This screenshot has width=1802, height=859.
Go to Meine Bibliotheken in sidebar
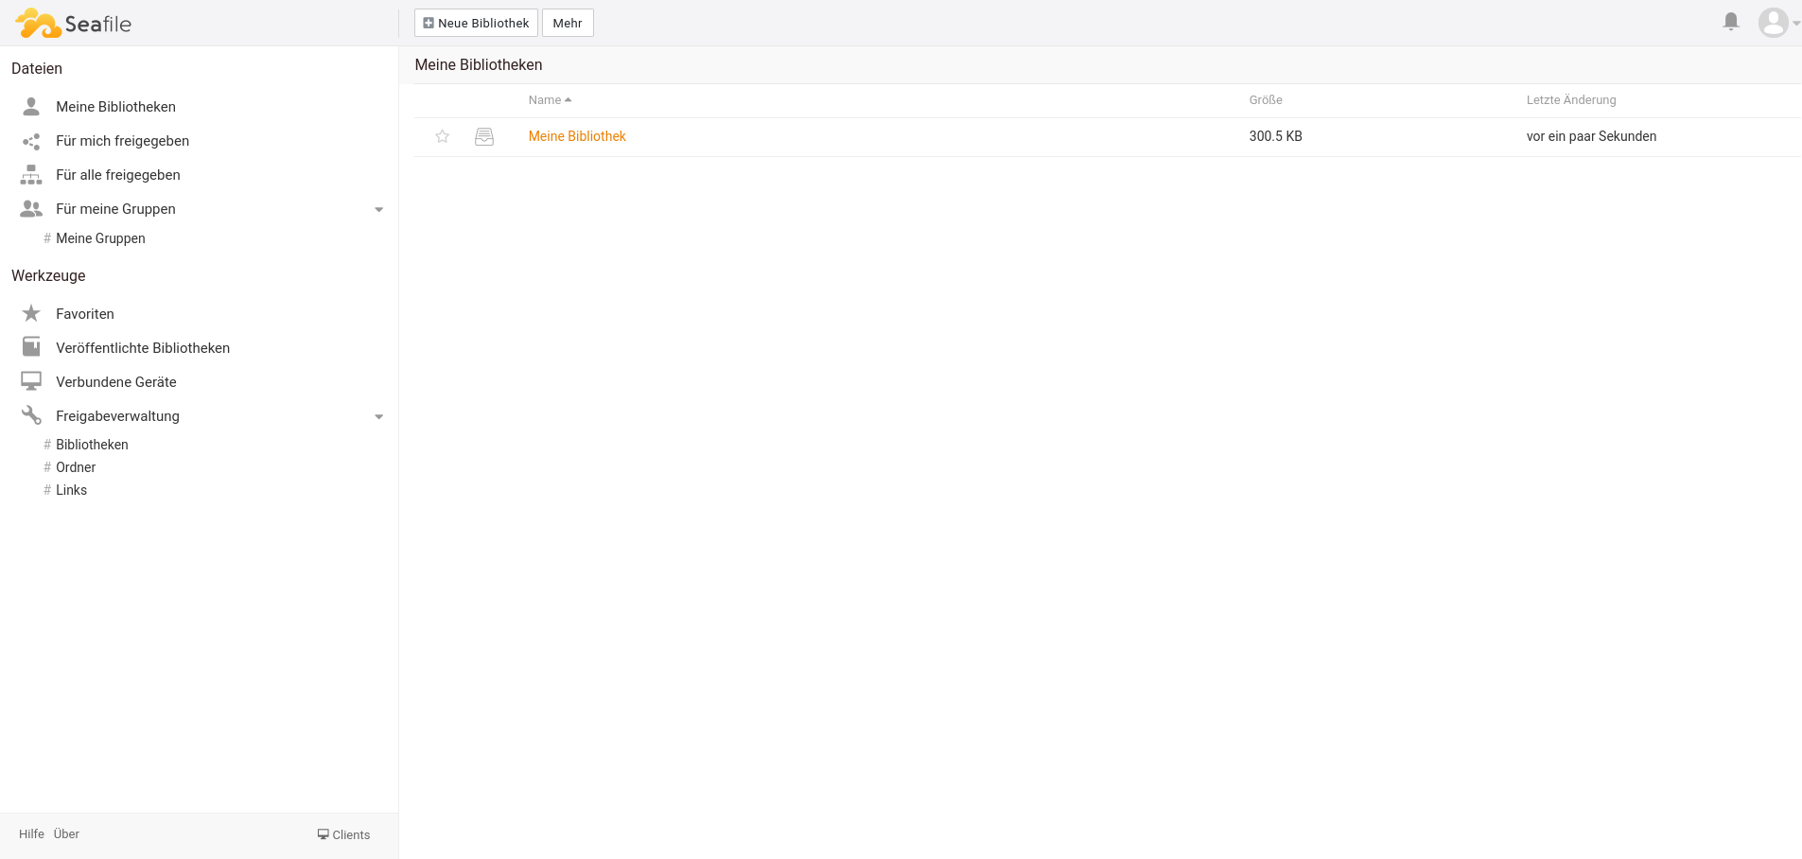point(115,107)
